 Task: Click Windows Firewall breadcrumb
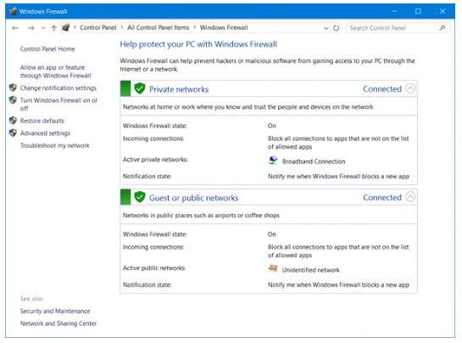(224, 27)
